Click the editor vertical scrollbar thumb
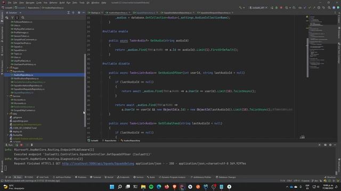Image resolution: width=341 pixels, height=191 pixels. pyautogui.click(x=307, y=58)
